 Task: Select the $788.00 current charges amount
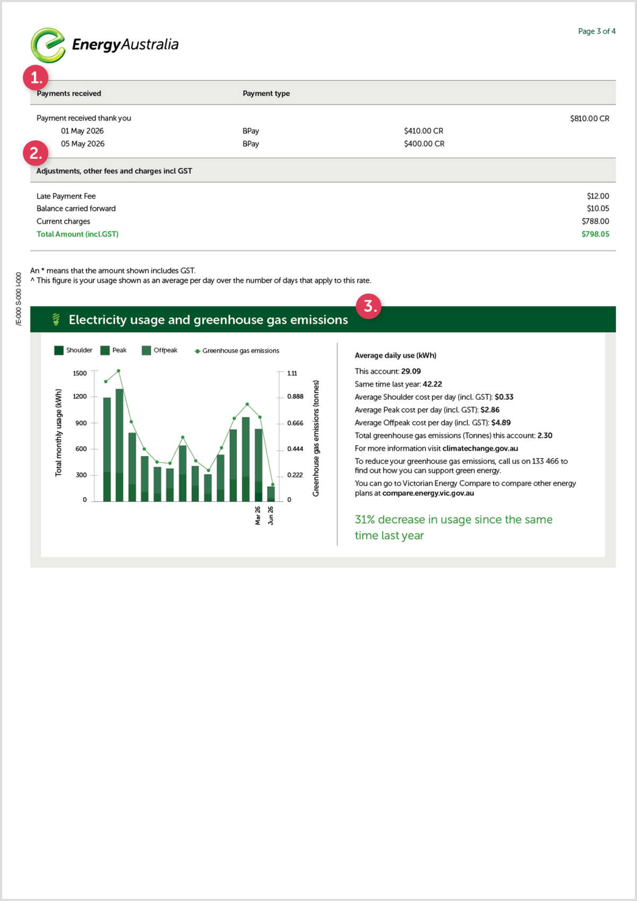tap(596, 221)
